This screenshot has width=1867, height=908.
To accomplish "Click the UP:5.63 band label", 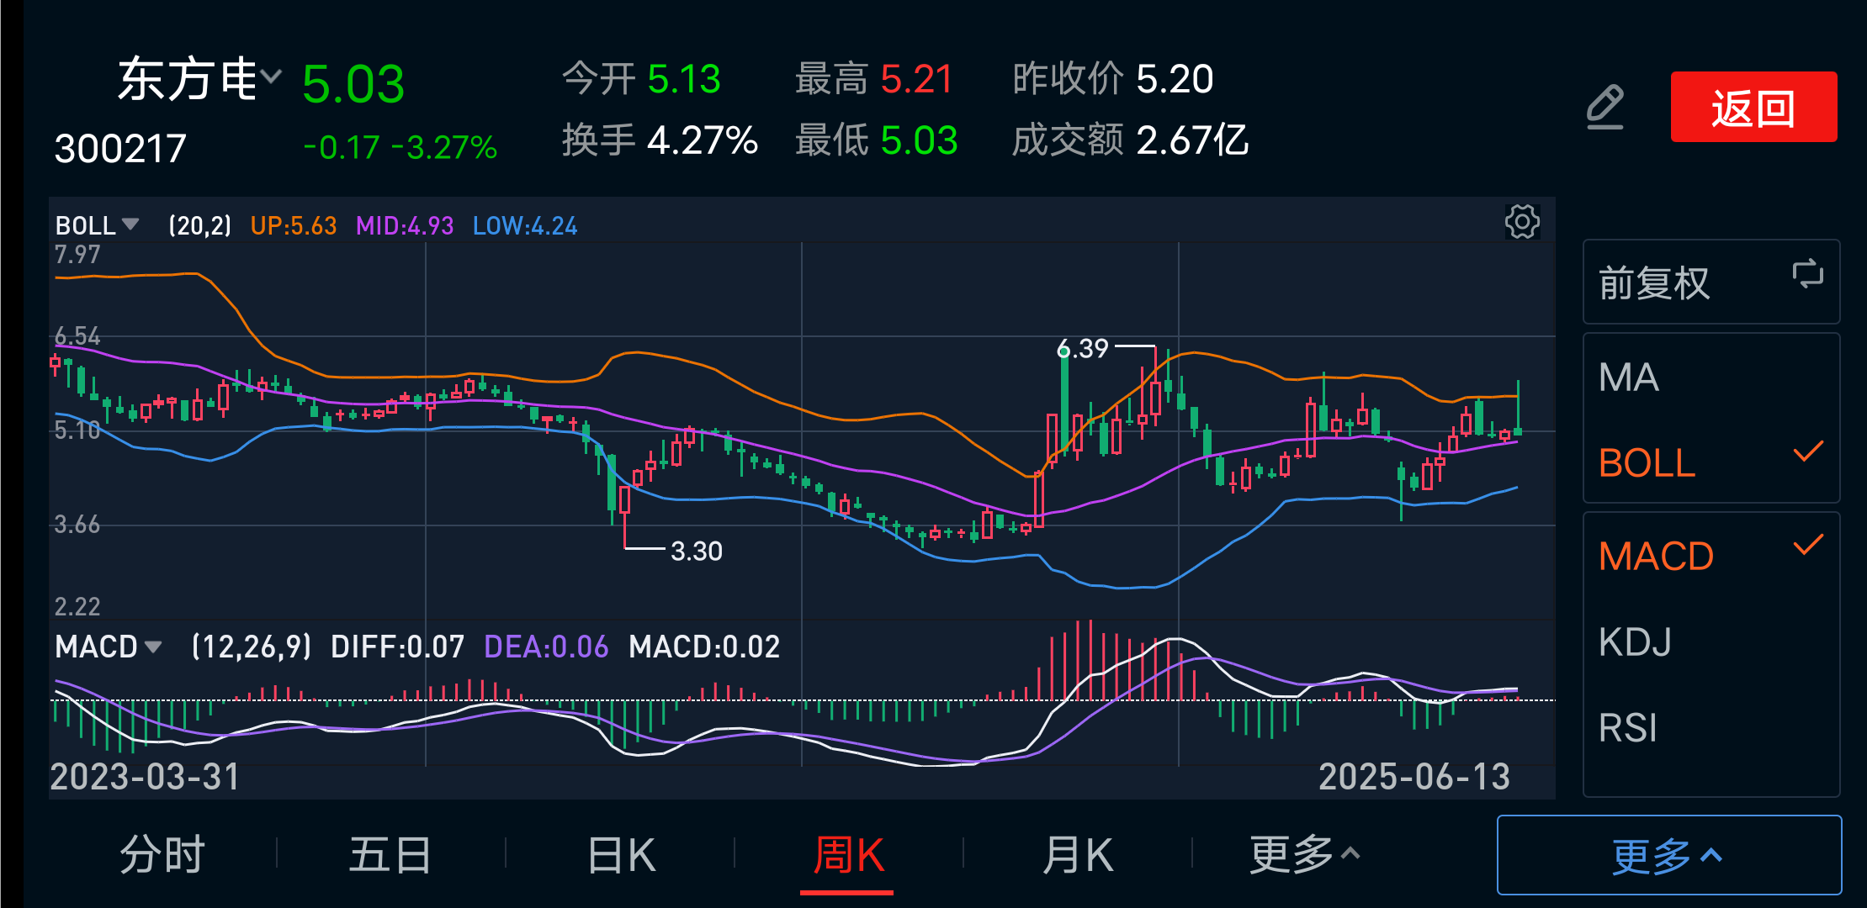I will point(294,225).
